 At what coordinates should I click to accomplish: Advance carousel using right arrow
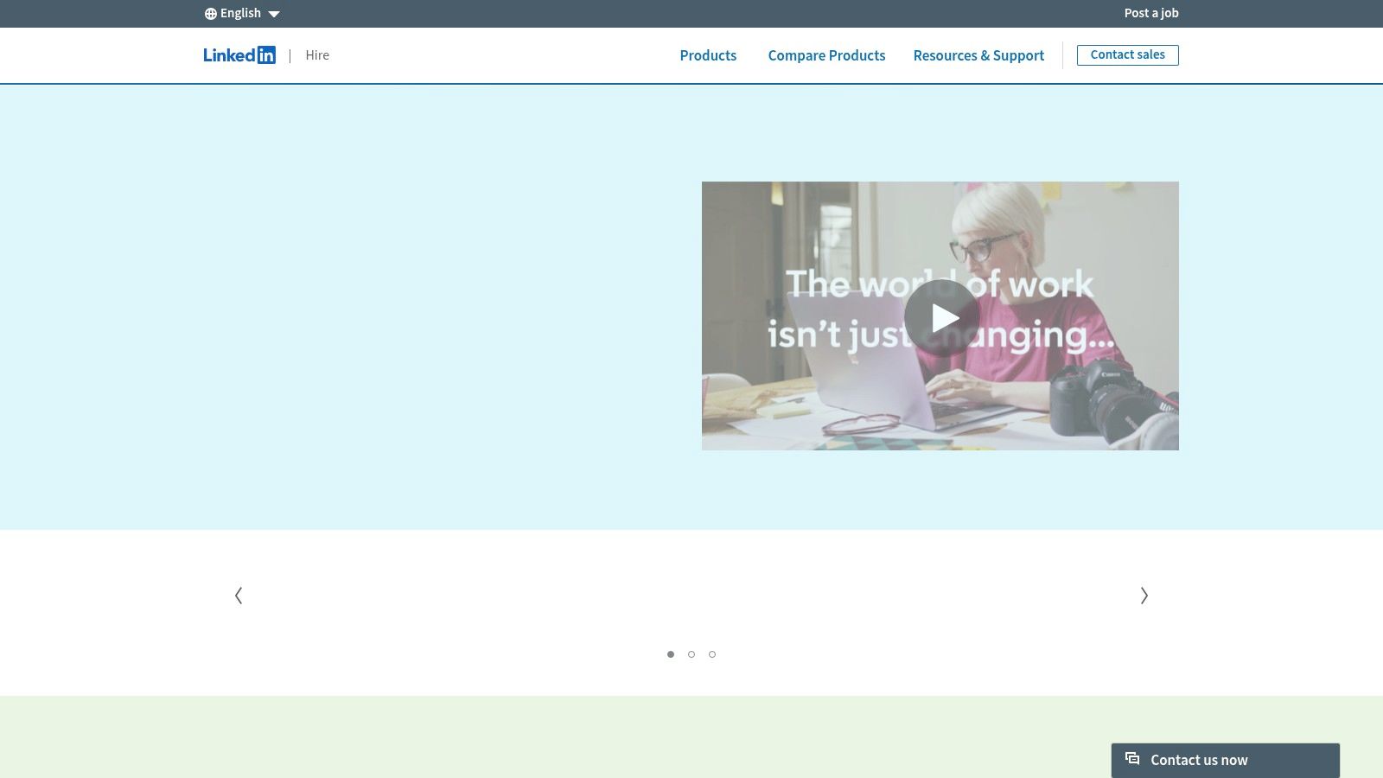tap(1144, 595)
